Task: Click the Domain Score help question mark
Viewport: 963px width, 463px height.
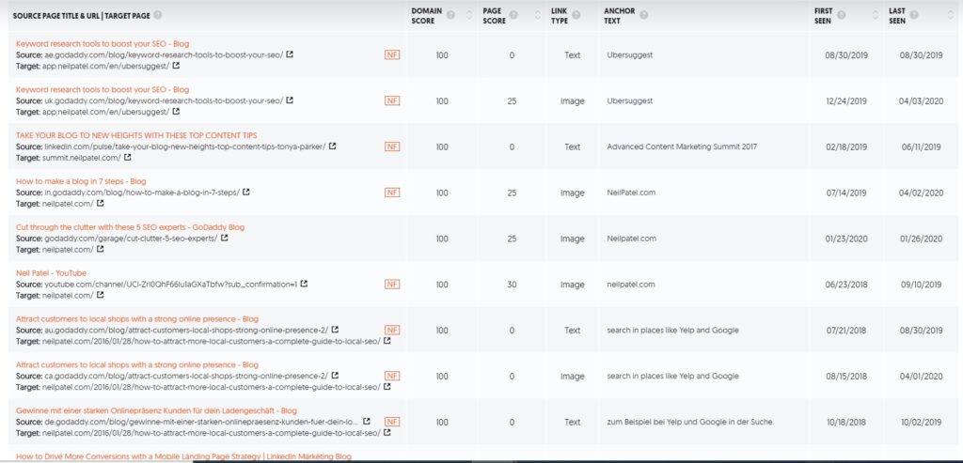Action: [450, 15]
